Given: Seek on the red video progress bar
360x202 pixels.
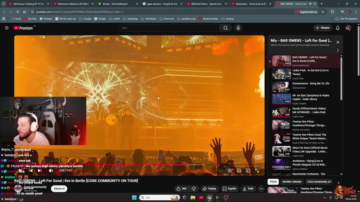Looking at the screenshot, I should (139, 165).
